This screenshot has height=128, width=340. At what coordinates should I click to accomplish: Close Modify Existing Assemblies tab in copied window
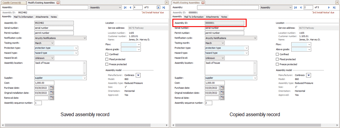click(203, 3)
